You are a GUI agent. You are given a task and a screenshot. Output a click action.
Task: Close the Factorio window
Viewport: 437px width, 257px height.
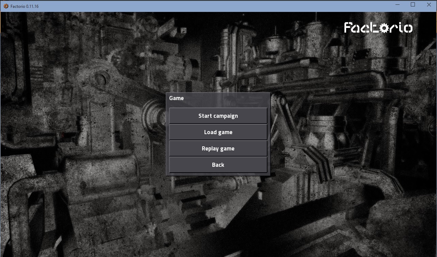429,5
